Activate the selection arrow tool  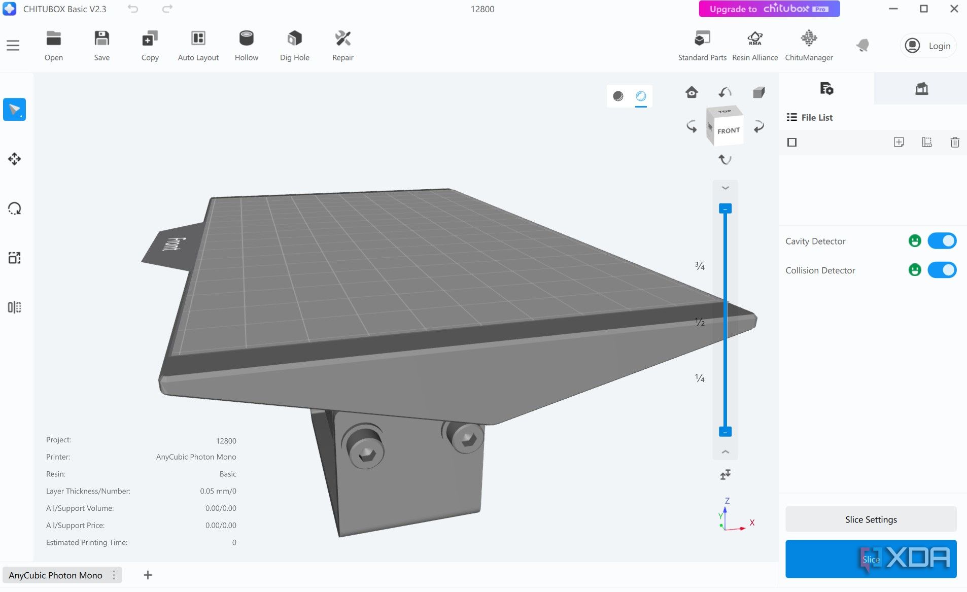(x=14, y=110)
